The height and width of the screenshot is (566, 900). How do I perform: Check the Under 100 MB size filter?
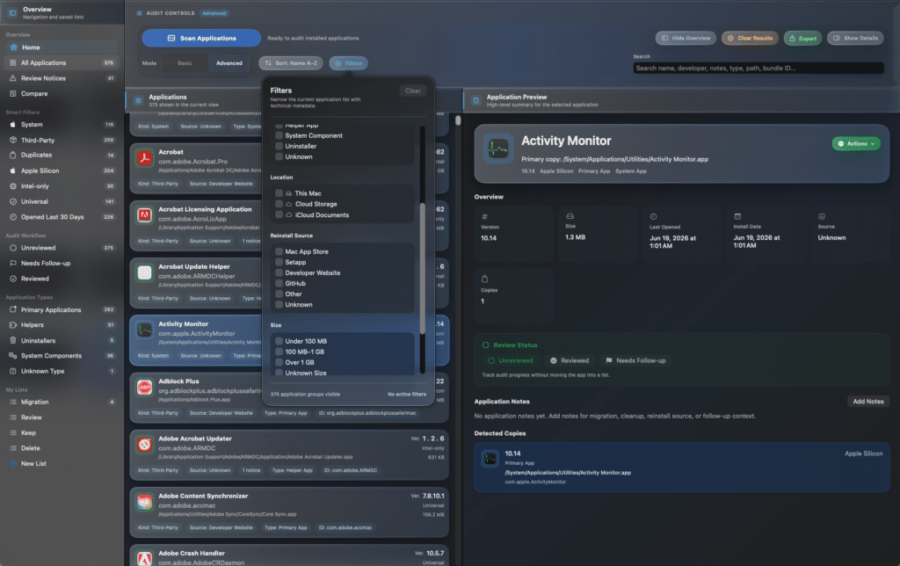point(279,341)
